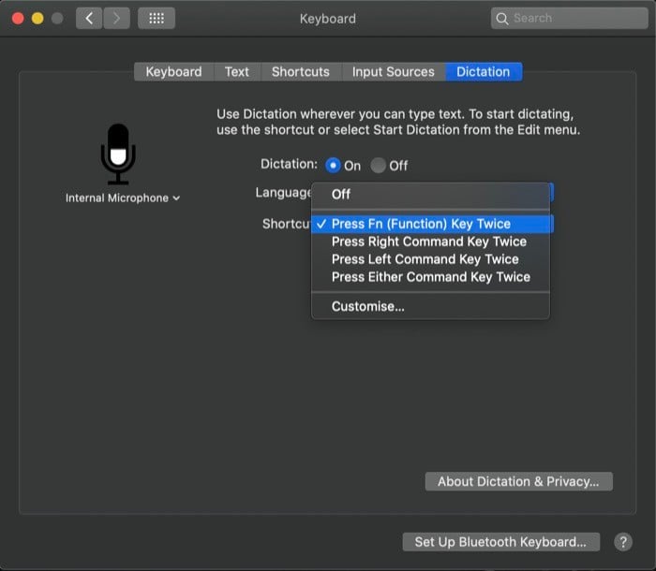
Task: Select Press Left Command Key Twice
Action: [x=430, y=259]
